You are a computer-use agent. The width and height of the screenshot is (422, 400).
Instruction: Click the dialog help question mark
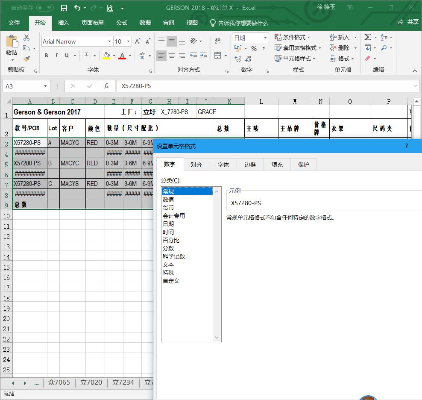(407, 146)
